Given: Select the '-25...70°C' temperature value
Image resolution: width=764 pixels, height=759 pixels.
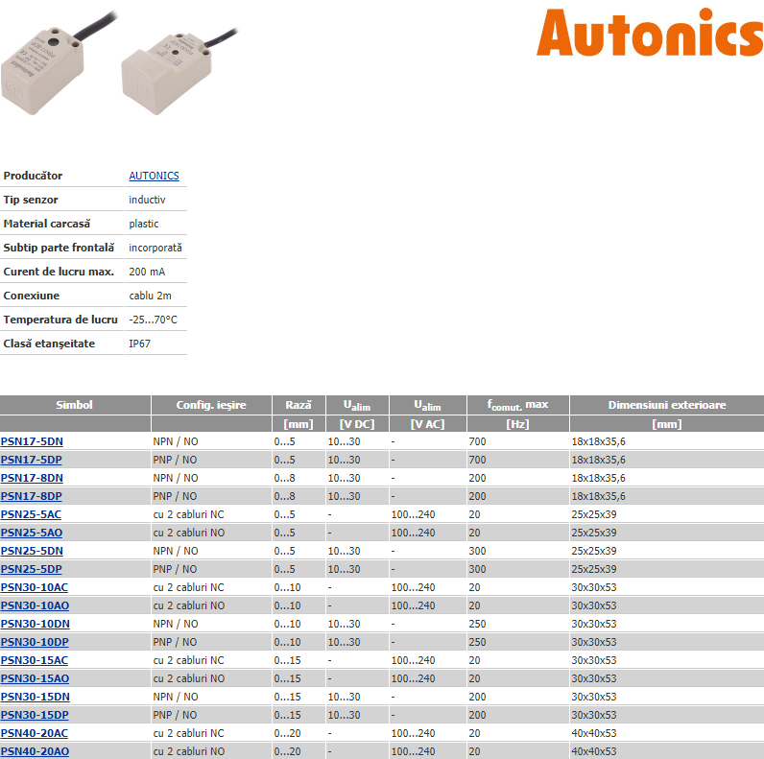Looking at the screenshot, I should pos(153,320).
